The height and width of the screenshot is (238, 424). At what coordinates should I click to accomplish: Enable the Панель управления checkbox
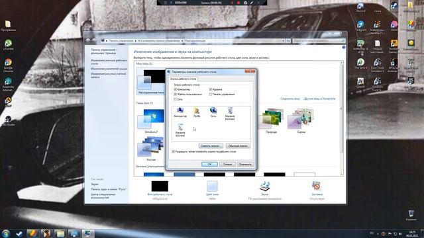click(x=211, y=95)
